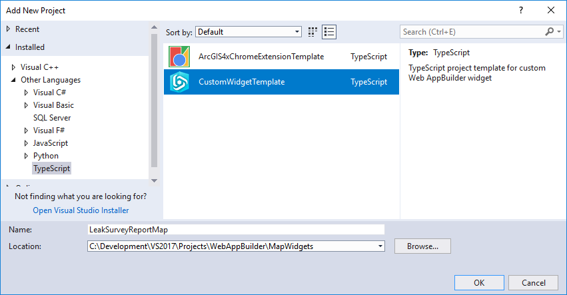
Task: Collapse the Other Languages node
Action: [13, 79]
